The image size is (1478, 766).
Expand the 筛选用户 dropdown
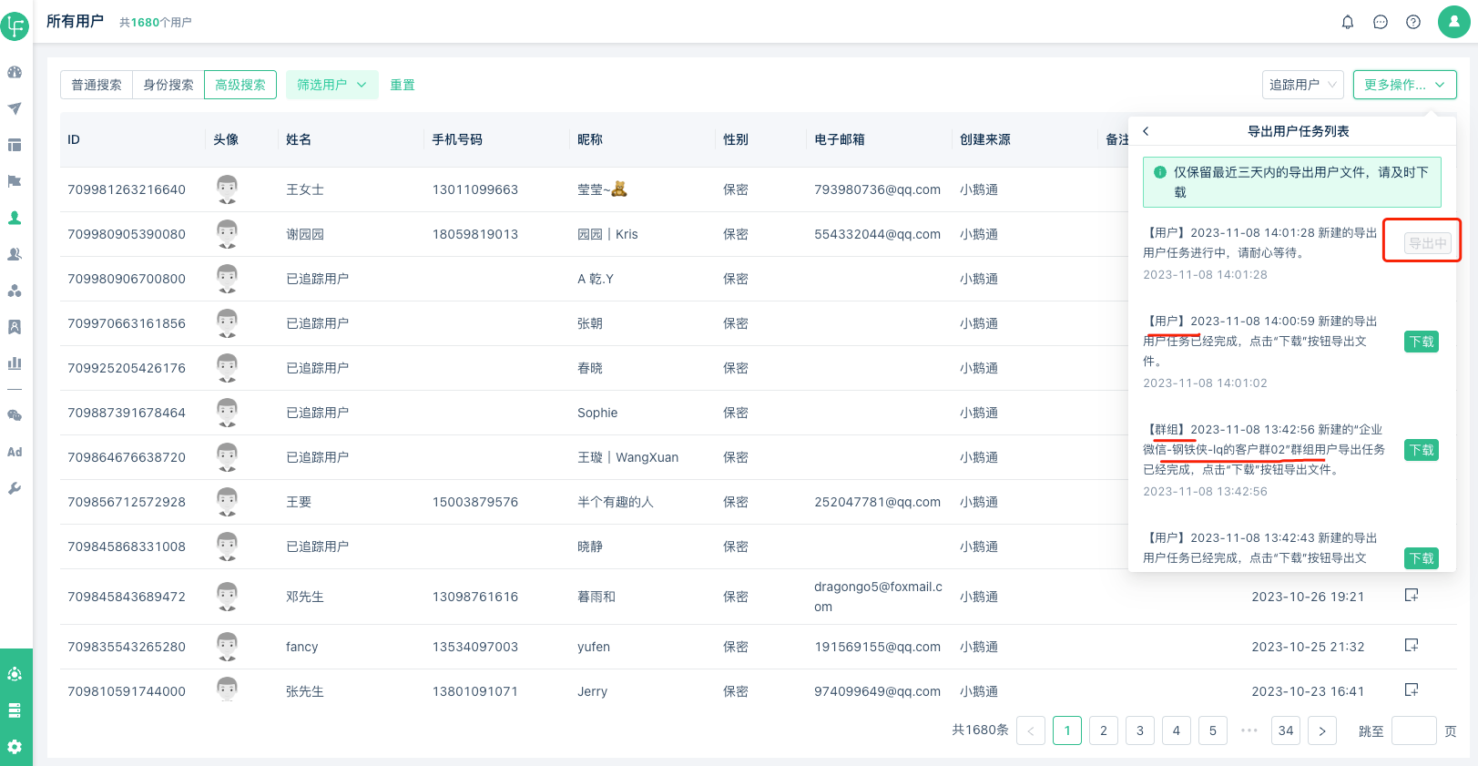click(331, 85)
